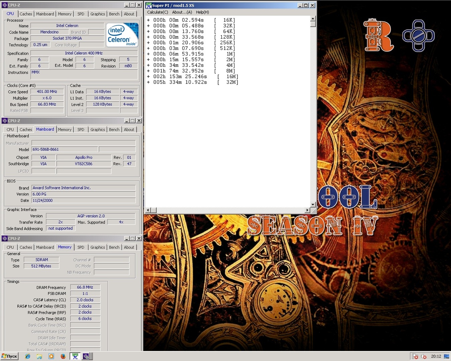
Task: Open the Calculate(C) menu in Super PI
Action: 158,12
